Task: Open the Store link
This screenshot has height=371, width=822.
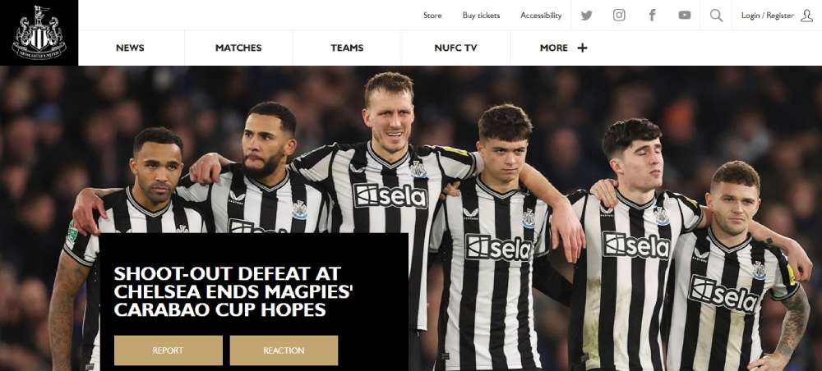Action: [x=432, y=16]
